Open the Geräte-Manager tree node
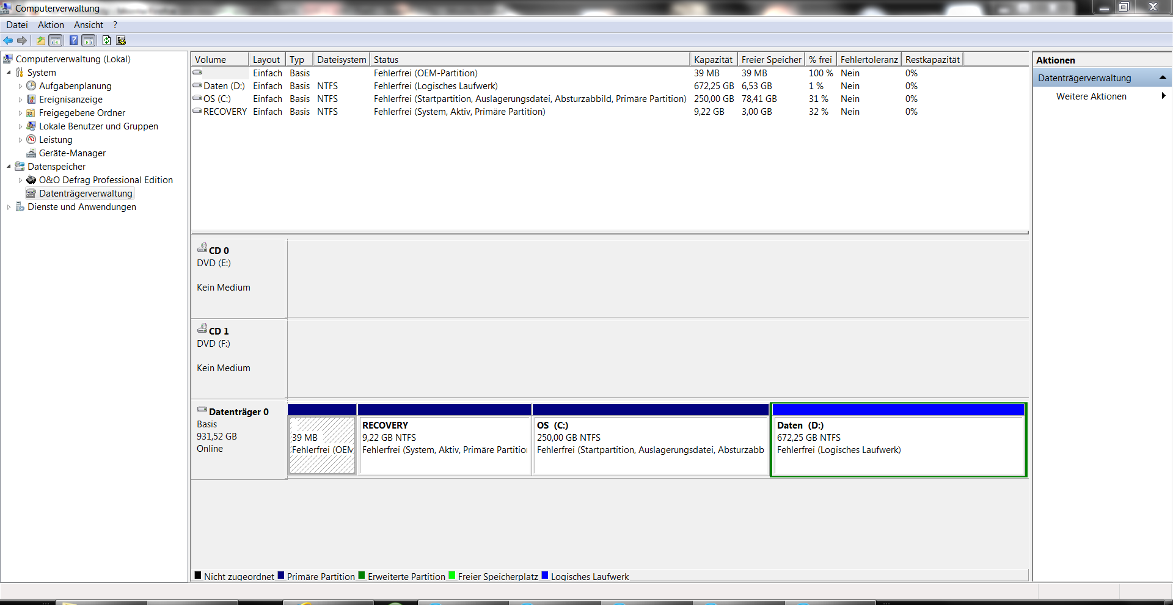The width and height of the screenshot is (1173, 605). (x=72, y=153)
